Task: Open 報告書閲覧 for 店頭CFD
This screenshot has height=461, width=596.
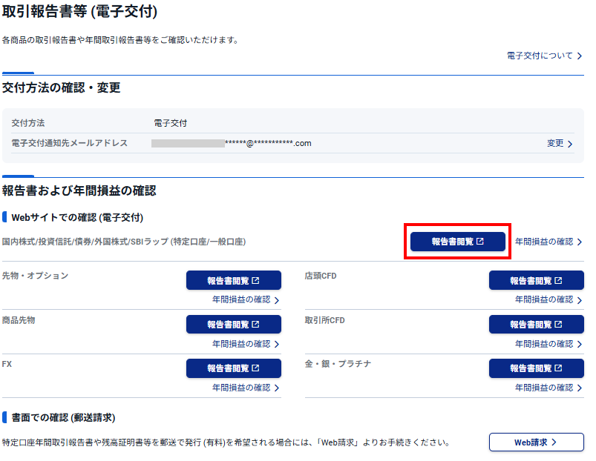Action: [536, 281]
